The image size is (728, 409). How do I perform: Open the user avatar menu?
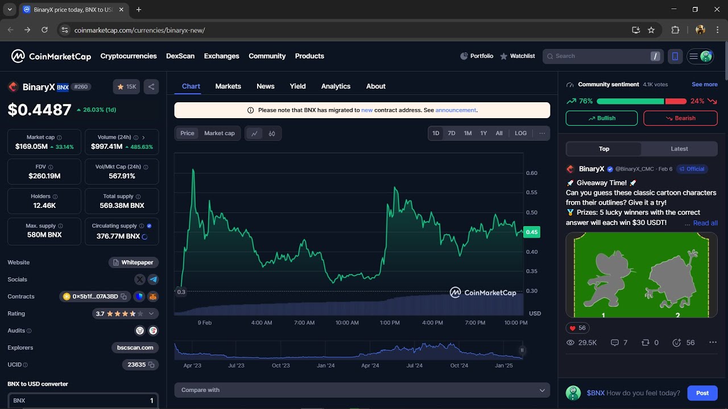click(x=700, y=56)
